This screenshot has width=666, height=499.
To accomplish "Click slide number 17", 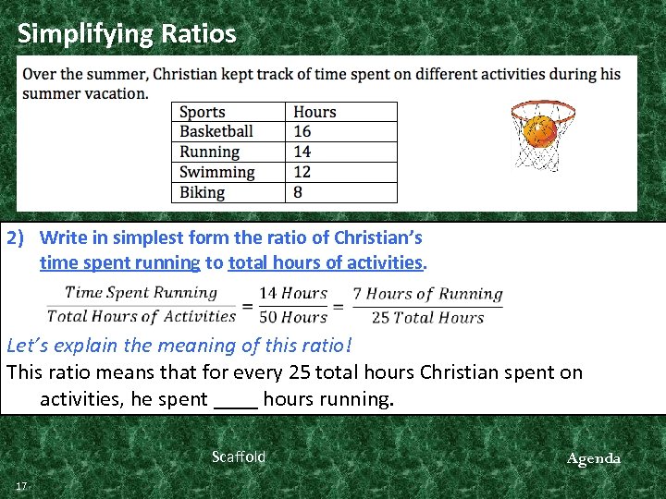I will click(x=21, y=486).
